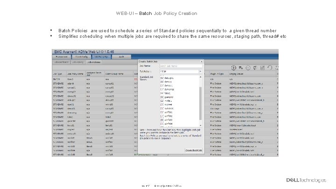The height and width of the screenshot is (189, 336).
Task: Click the Standard Job Names list scrollbar thumb
Action: [201, 103]
